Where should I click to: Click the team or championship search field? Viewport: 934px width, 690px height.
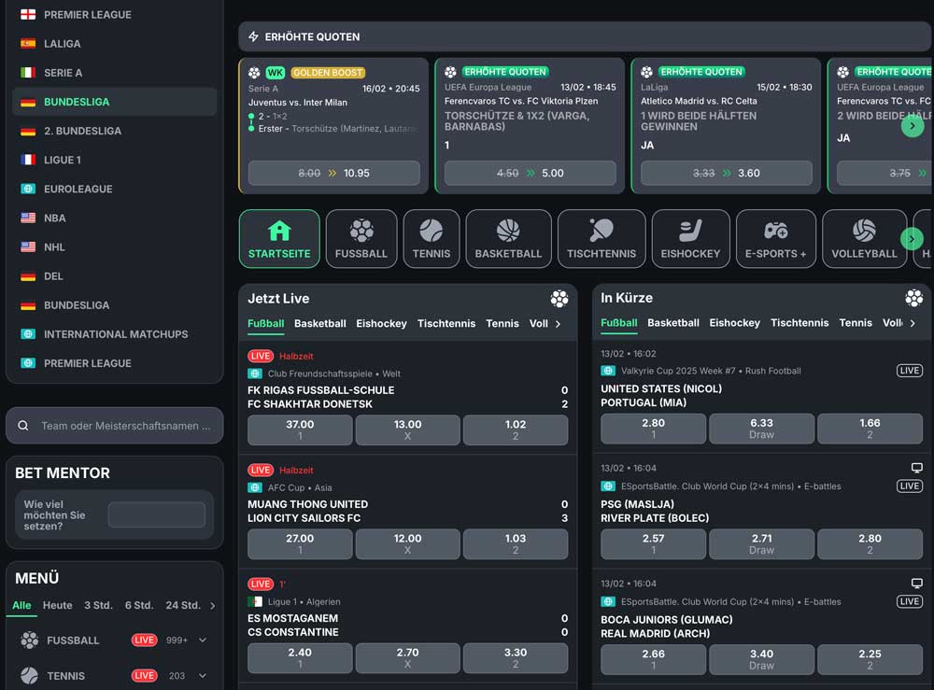pyautogui.click(x=114, y=426)
